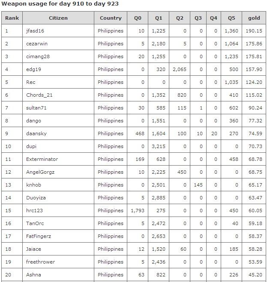Open citizen jfasd16 profile
This screenshot has width=267, height=282.
[36, 31]
